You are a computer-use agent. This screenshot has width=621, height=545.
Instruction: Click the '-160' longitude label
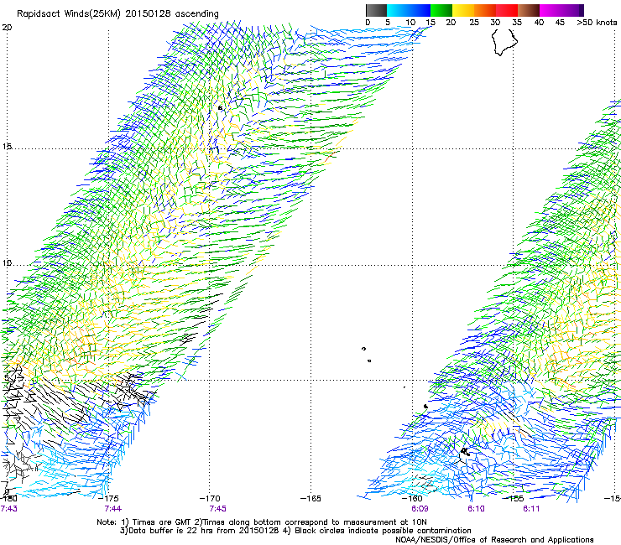(412, 498)
